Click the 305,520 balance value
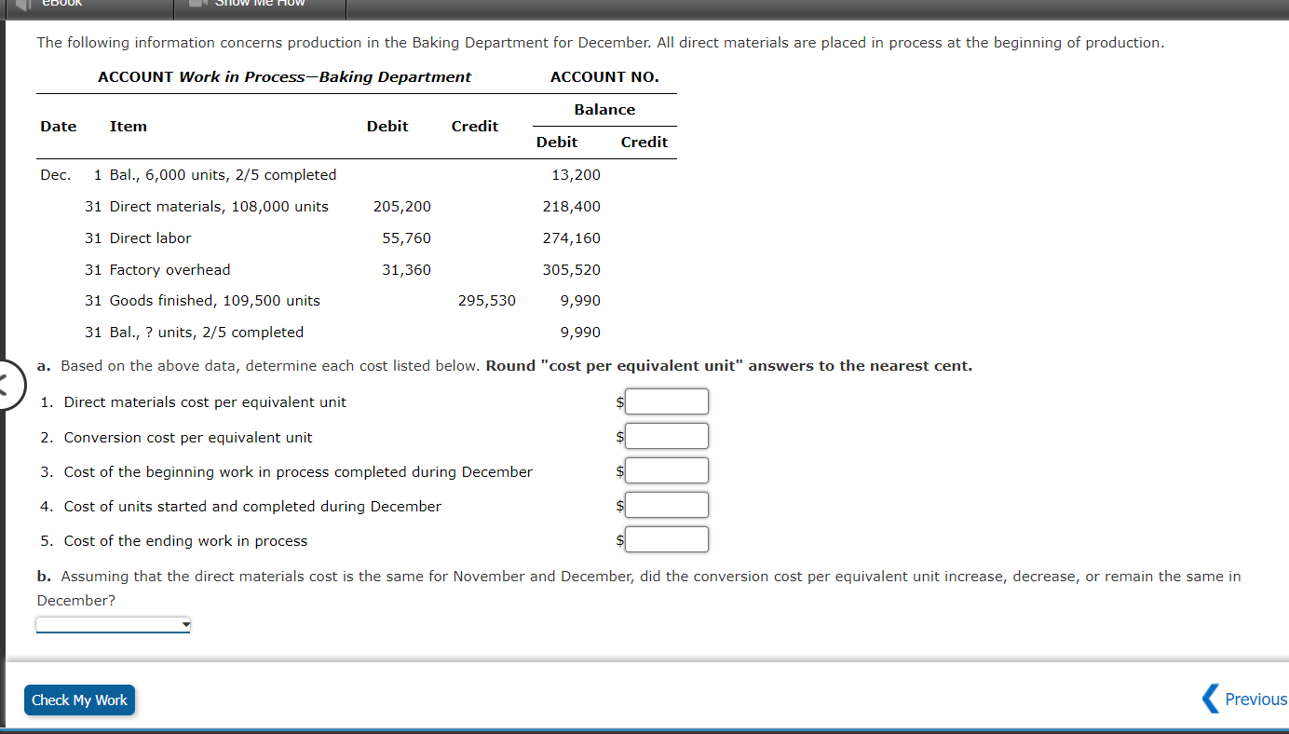Image resolution: width=1289 pixels, height=734 pixels. point(571,270)
